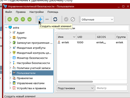Refresh the list with circular arrows
Screen dimensions: 130x98
click(55, 19)
